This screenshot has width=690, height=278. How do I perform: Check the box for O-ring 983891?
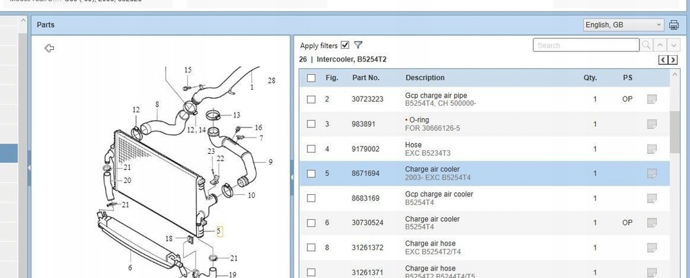pyautogui.click(x=311, y=123)
